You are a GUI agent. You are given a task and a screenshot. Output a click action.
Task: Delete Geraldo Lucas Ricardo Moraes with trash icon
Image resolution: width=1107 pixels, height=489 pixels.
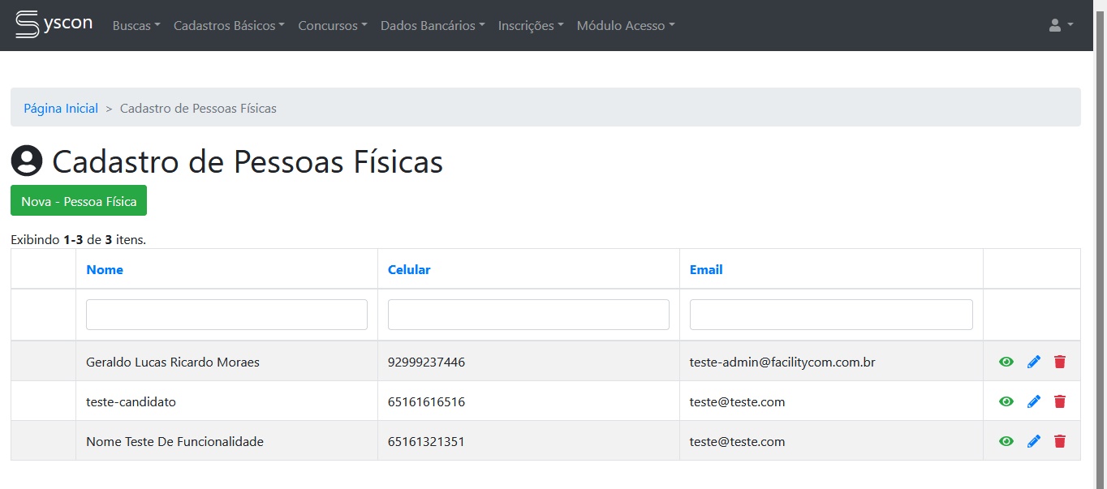point(1059,362)
